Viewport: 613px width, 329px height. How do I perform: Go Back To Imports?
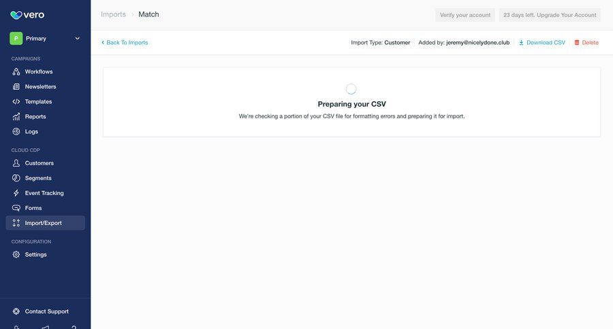click(x=125, y=43)
